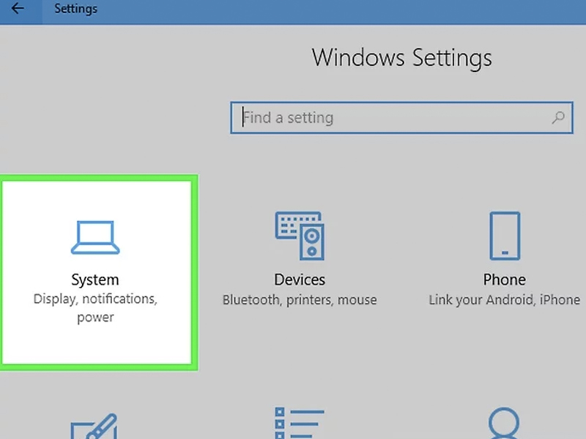Open the Phone settings label
The image size is (586, 439).
505,279
